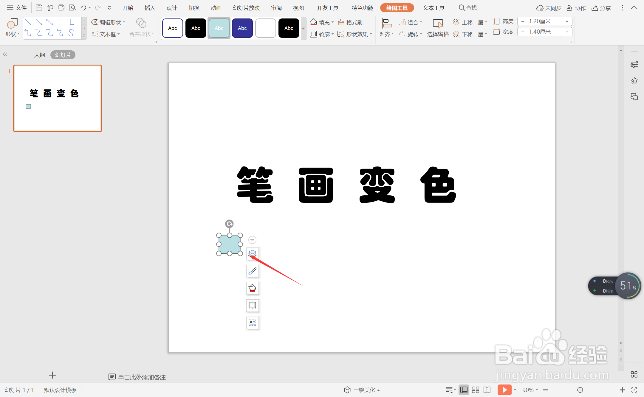Screen dimensions: 644x397
Task: Open 对象属性 panel icon in right sidebar
Action: [634, 64]
